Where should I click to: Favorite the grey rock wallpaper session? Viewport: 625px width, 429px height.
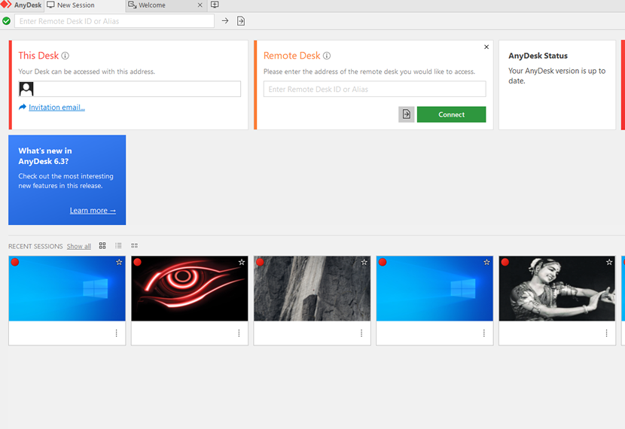tap(364, 262)
